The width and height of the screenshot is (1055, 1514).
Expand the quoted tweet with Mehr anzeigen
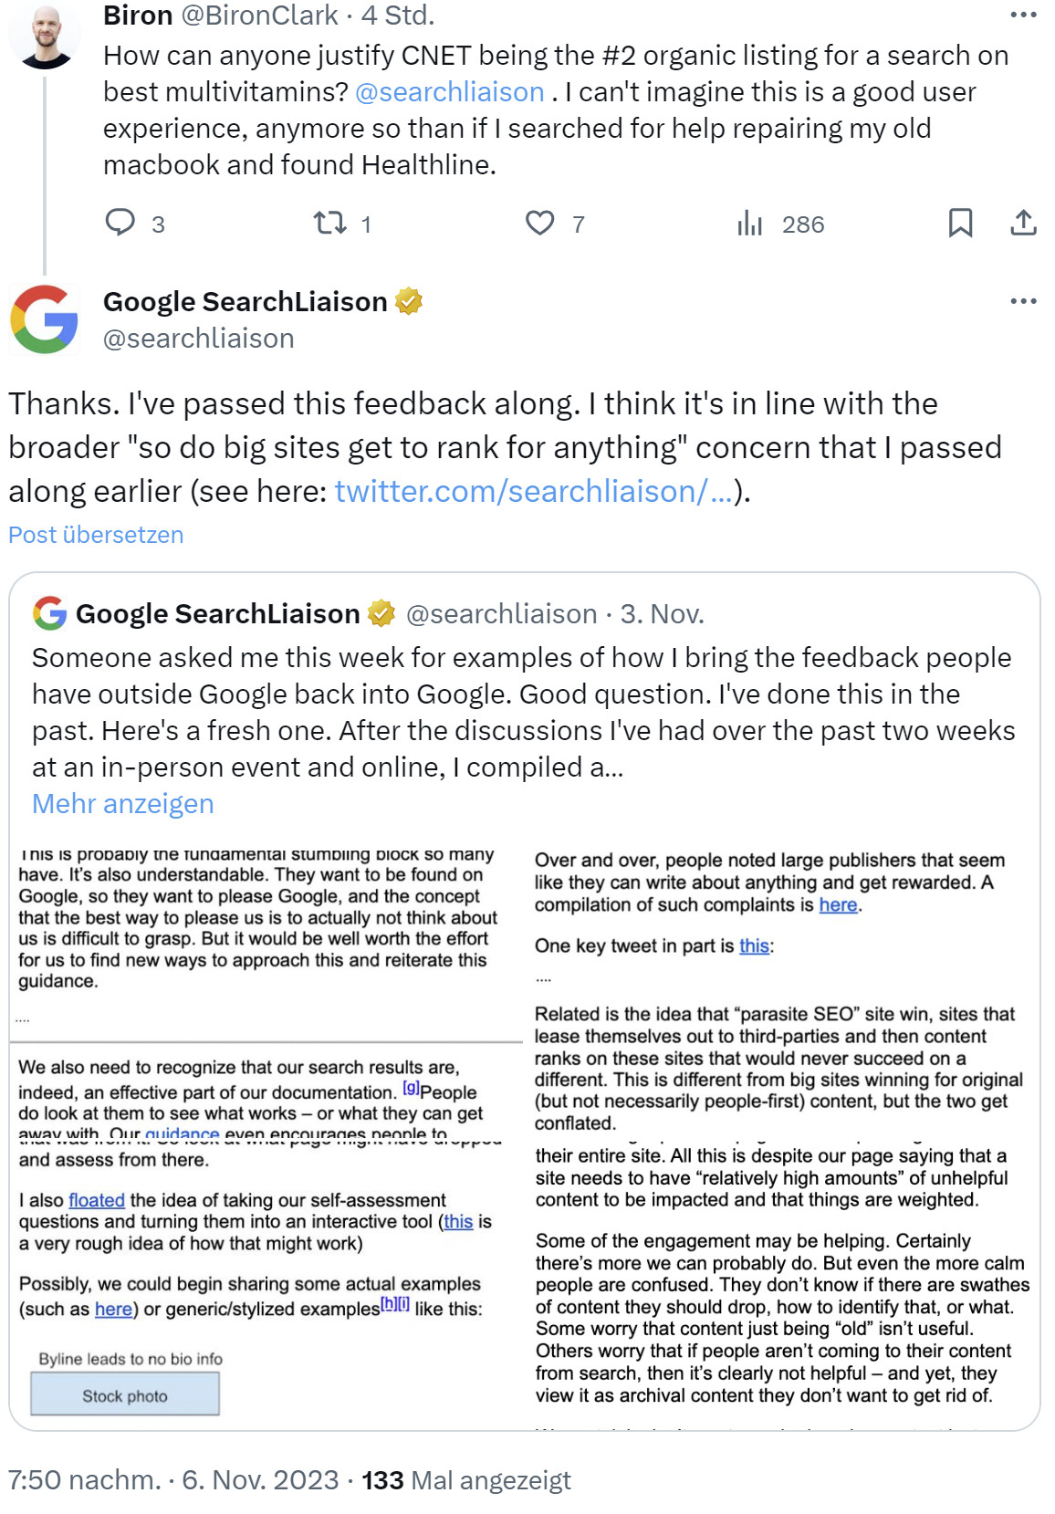(x=122, y=803)
